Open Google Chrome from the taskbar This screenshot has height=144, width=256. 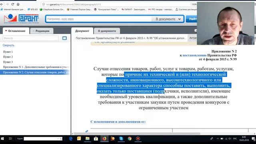(x=130, y=139)
